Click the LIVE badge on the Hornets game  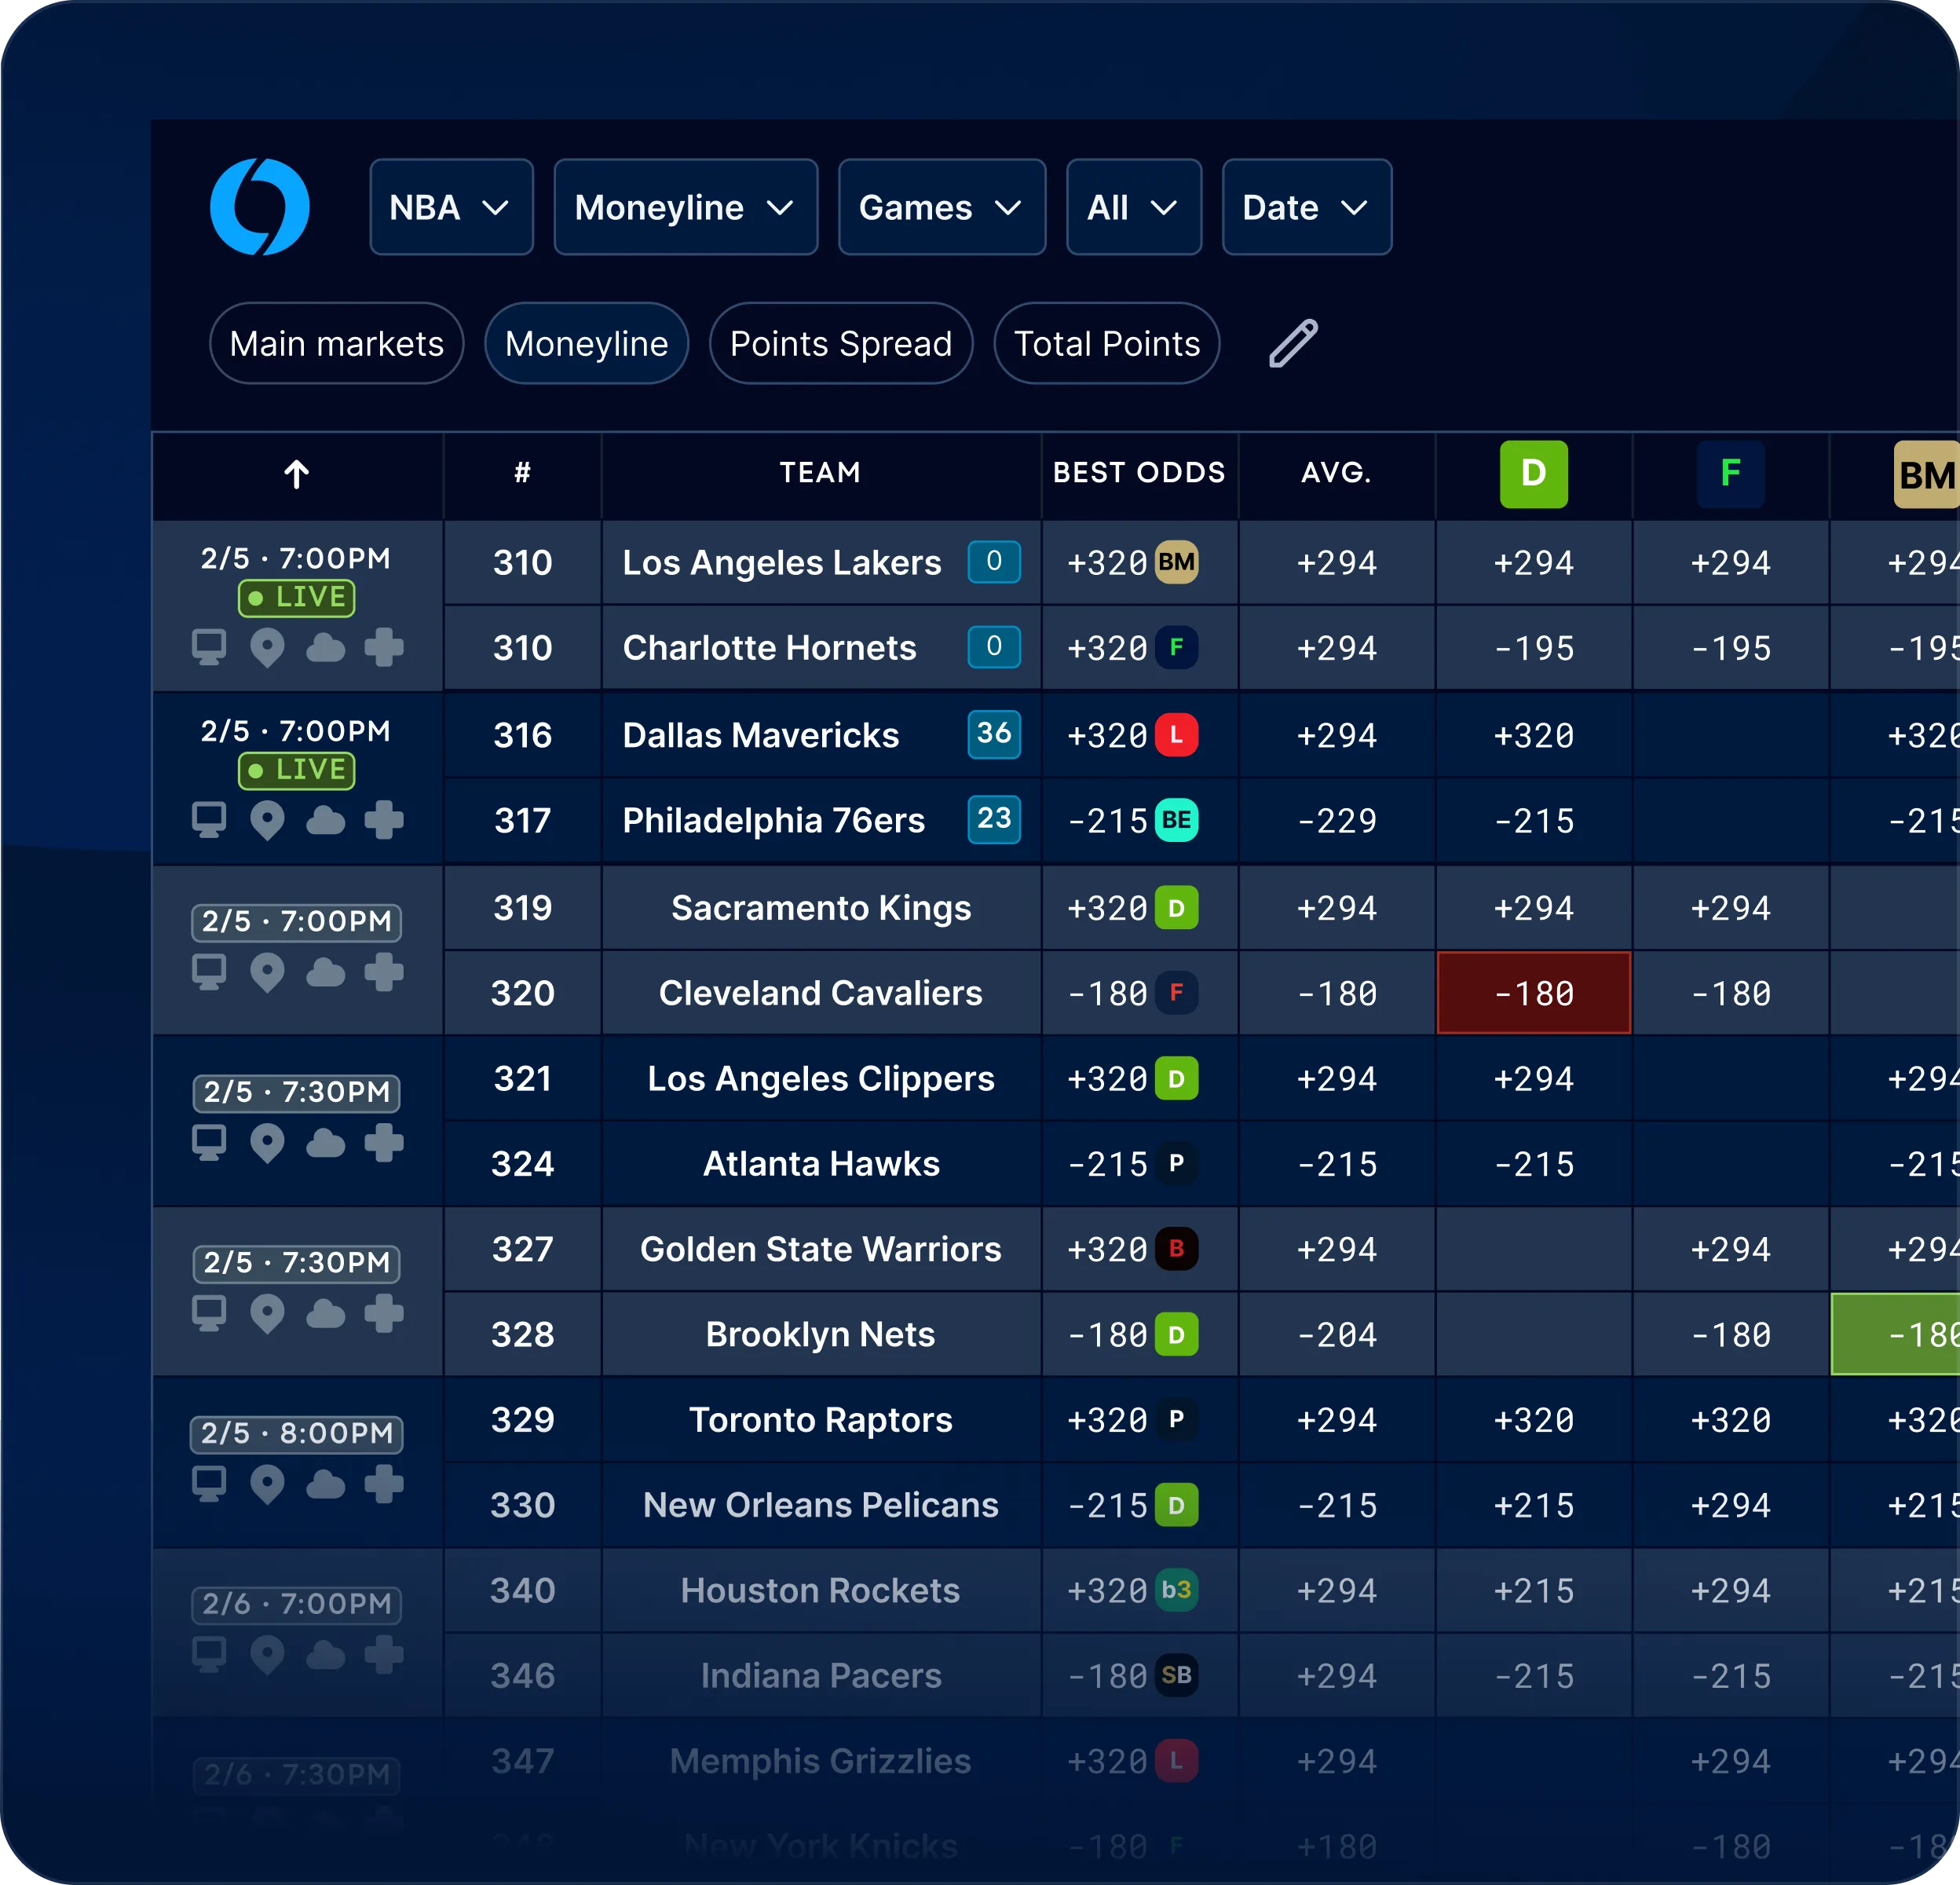[x=296, y=597]
